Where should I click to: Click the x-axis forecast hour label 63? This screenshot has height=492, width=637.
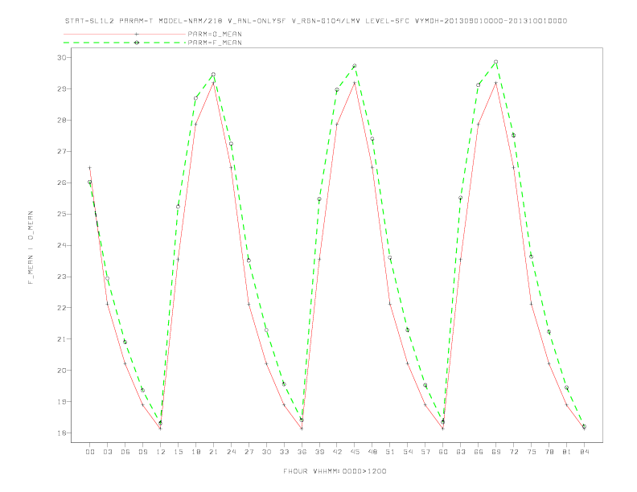pos(461,452)
